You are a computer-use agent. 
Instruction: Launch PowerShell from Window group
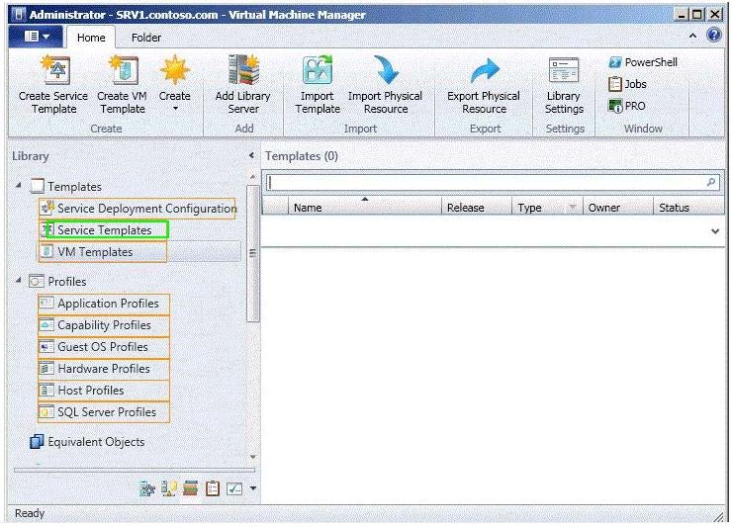[x=643, y=62]
